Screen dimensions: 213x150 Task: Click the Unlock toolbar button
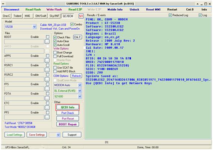pyautogui.click(x=134, y=9)
